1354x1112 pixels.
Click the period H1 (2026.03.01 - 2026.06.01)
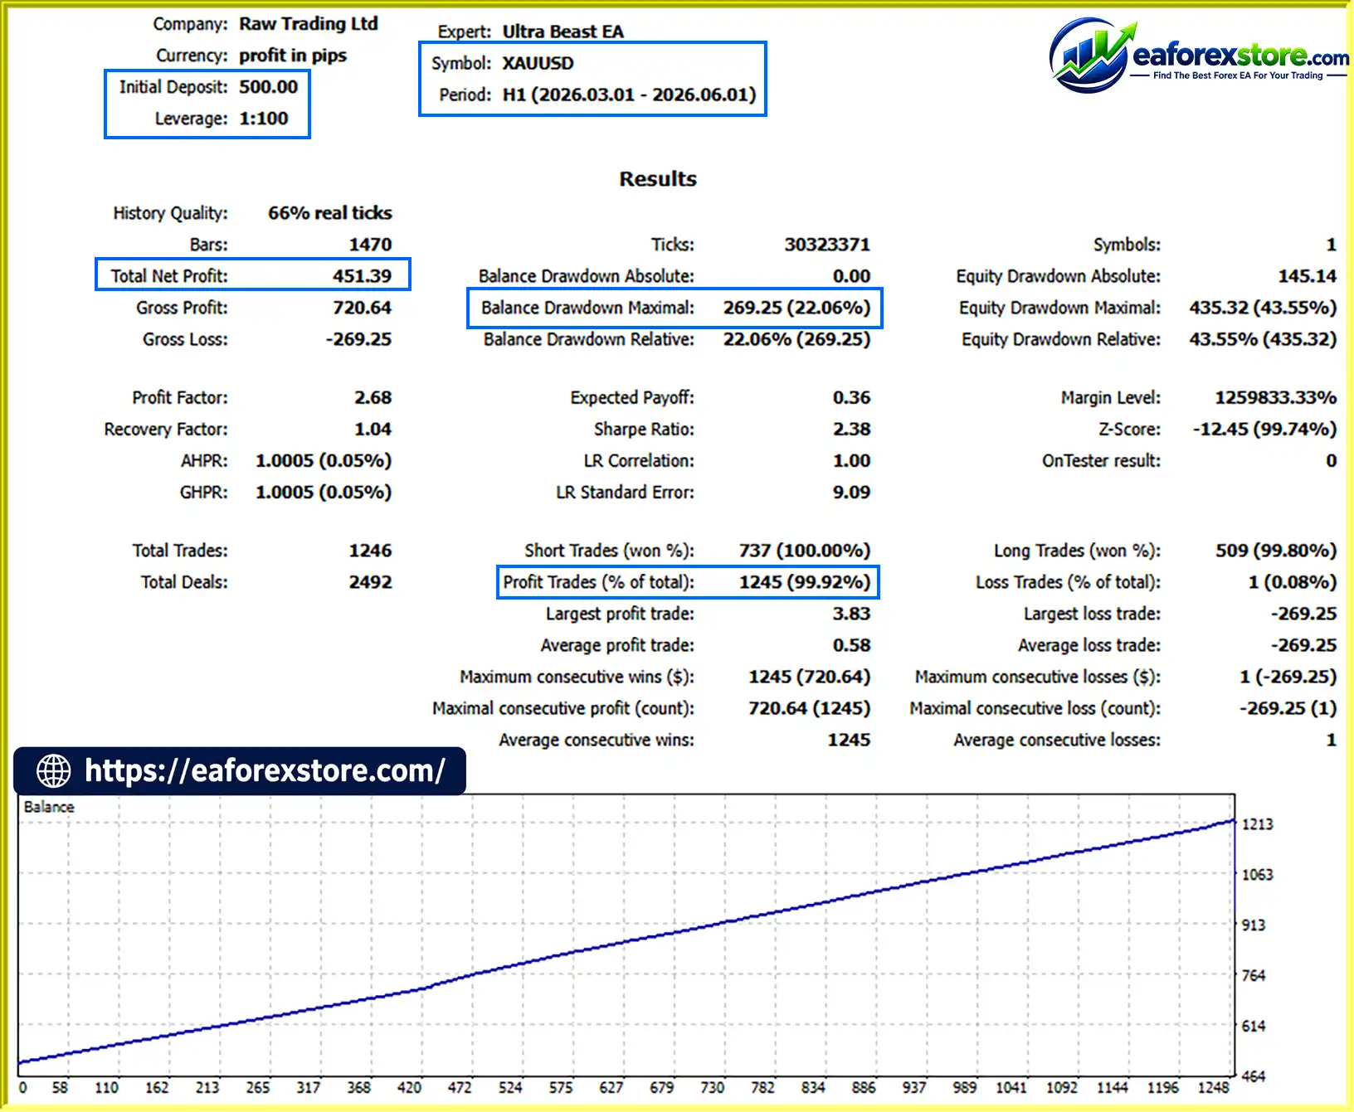[630, 95]
